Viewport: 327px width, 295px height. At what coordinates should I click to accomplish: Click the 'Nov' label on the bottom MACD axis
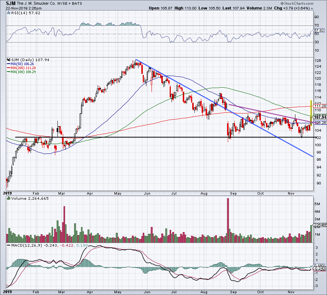coord(291,292)
